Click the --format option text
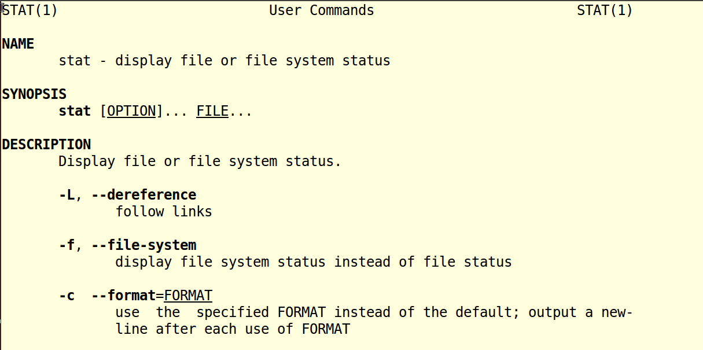This screenshot has height=350, width=703. pyautogui.click(x=123, y=296)
